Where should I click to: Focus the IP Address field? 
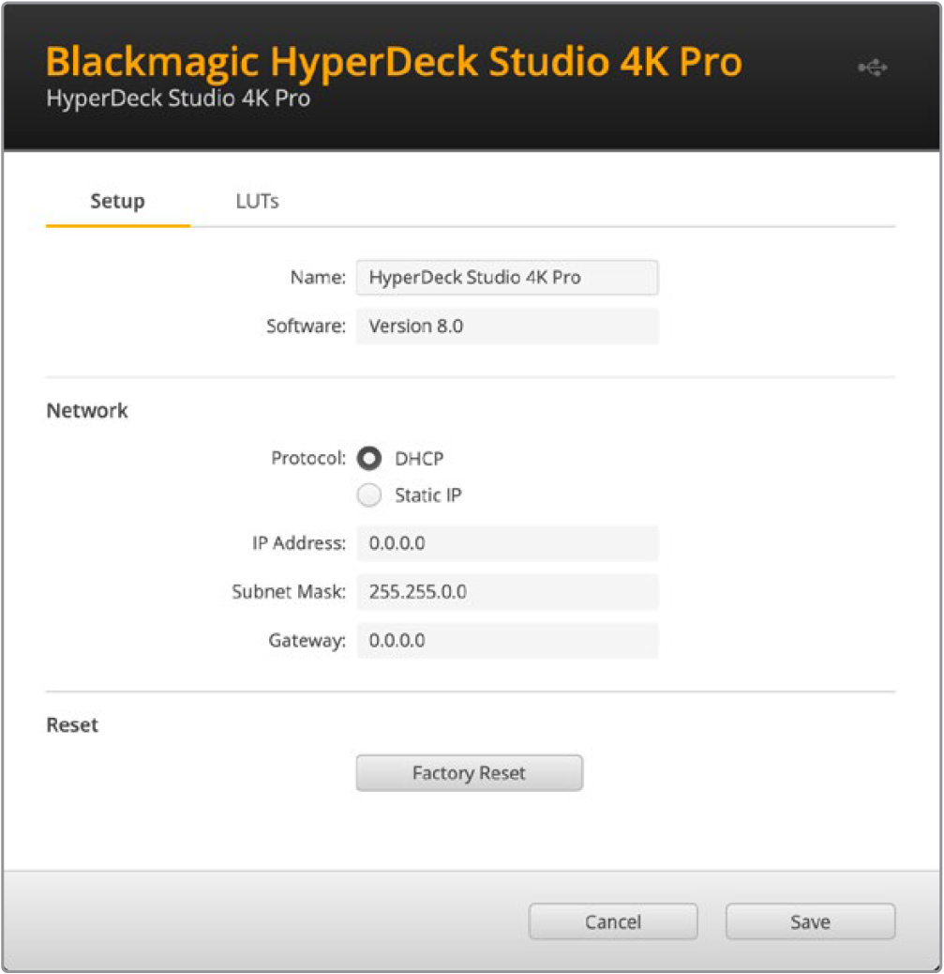tap(506, 543)
